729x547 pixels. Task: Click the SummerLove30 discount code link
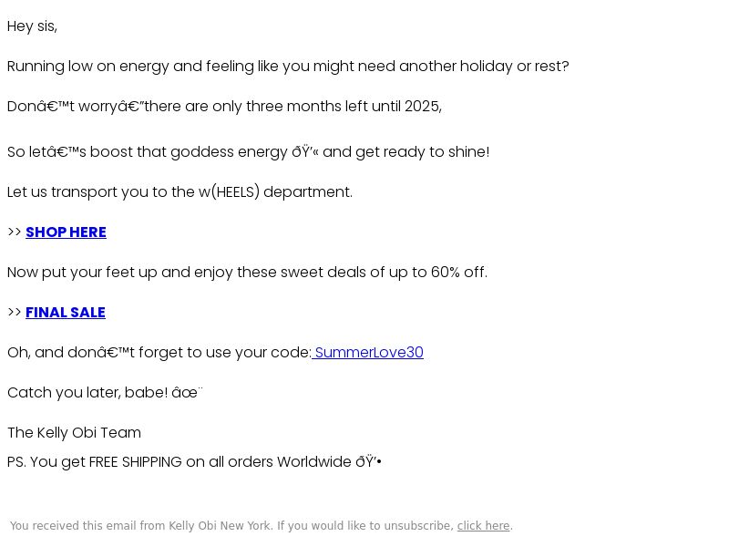(x=368, y=353)
